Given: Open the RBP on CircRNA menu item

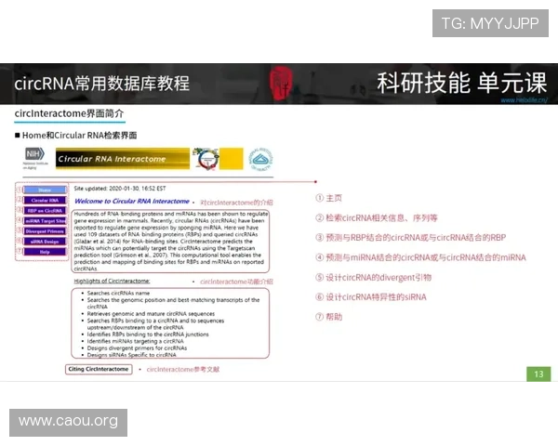Looking at the screenshot, I should click(x=45, y=211).
